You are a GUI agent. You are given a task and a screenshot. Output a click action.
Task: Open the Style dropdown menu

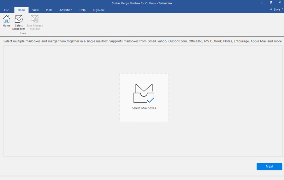tap(277, 9)
